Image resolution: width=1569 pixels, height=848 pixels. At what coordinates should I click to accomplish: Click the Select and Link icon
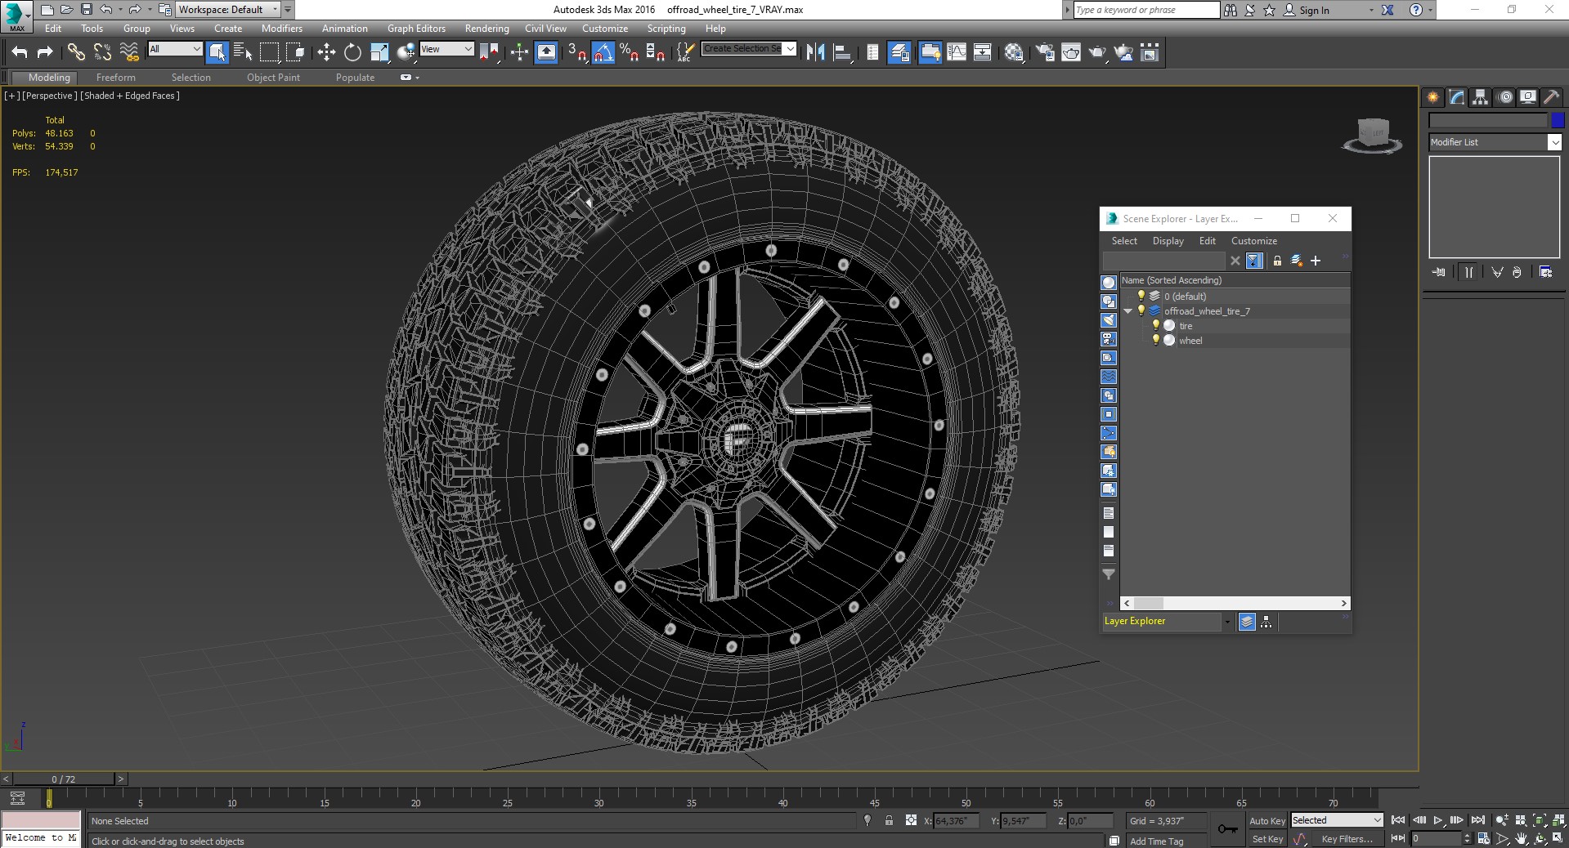click(x=76, y=53)
